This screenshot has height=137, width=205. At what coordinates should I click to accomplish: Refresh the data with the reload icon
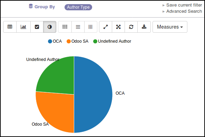tap(131, 27)
